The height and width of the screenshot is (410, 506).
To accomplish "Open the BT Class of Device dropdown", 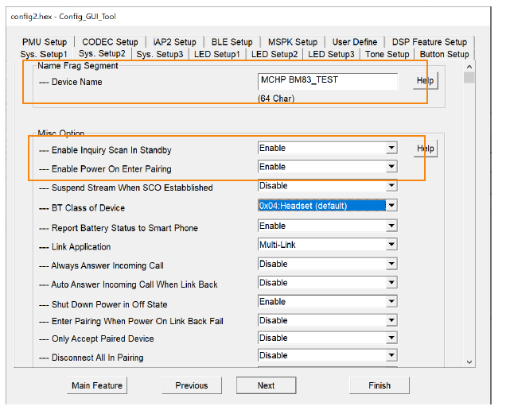I will coord(391,206).
